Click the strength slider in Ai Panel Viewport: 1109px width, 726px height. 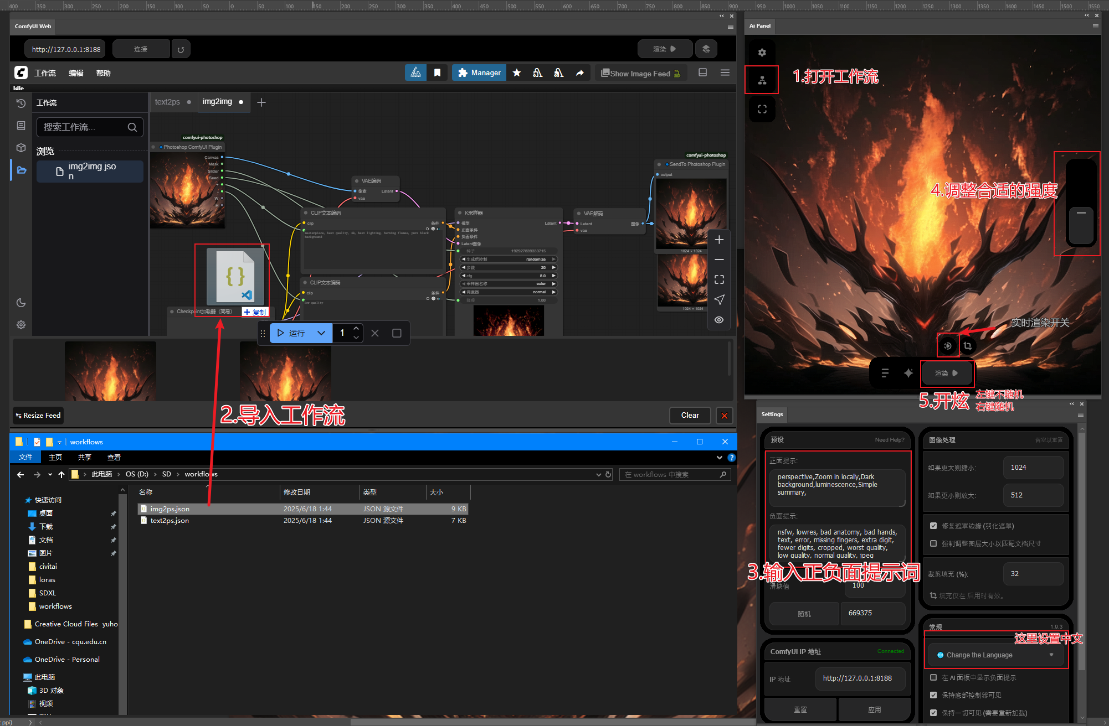point(1081,203)
